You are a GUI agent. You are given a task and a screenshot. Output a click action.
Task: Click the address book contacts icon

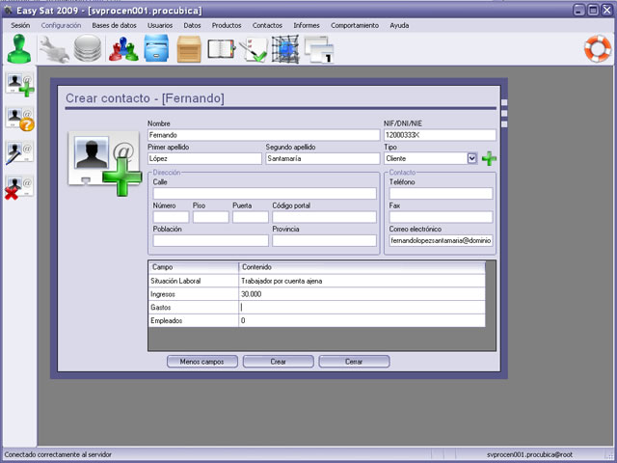[221, 49]
